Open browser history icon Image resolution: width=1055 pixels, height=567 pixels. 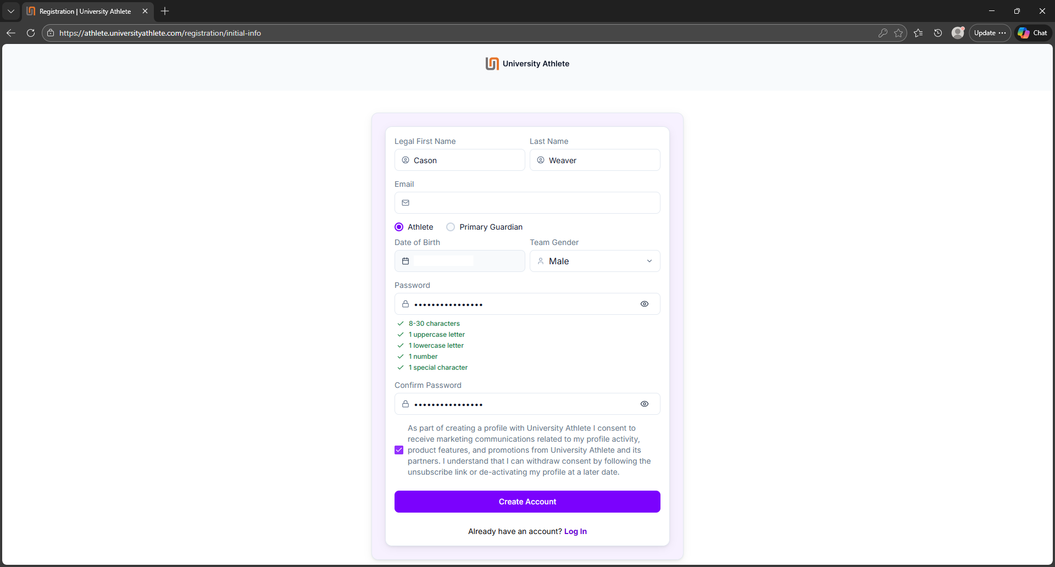(x=938, y=33)
